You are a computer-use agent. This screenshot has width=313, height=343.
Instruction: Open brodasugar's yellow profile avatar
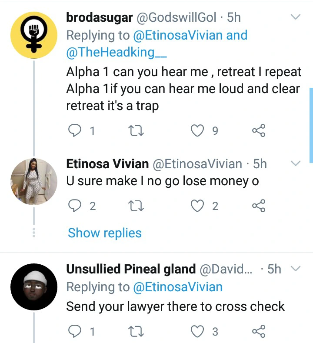coord(34,34)
